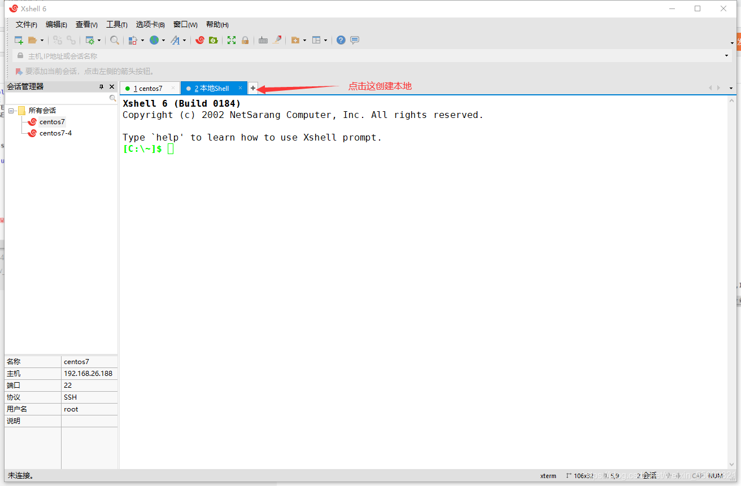Expand the Layout icon dropdown arrow
This screenshot has width=741, height=486.
pyautogui.click(x=325, y=40)
